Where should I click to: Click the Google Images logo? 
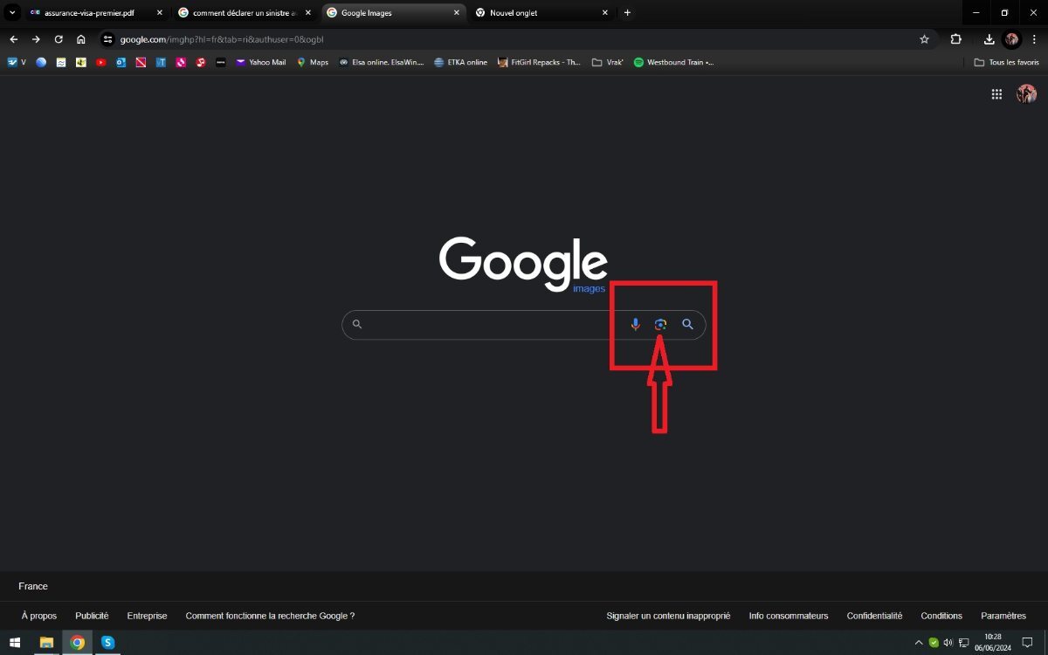[x=523, y=265]
